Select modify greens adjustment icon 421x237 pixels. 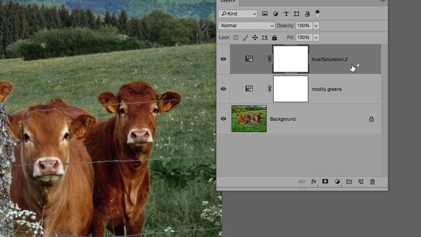point(249,88)
